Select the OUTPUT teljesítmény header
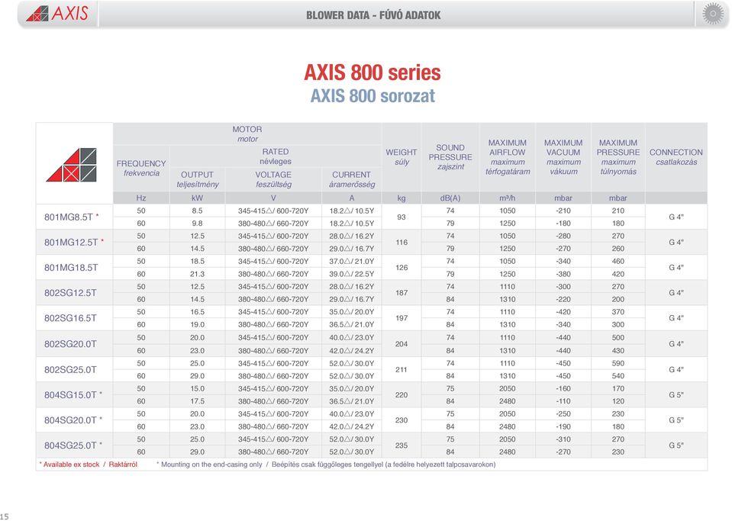Screen dimensions: 732x521 198,179
